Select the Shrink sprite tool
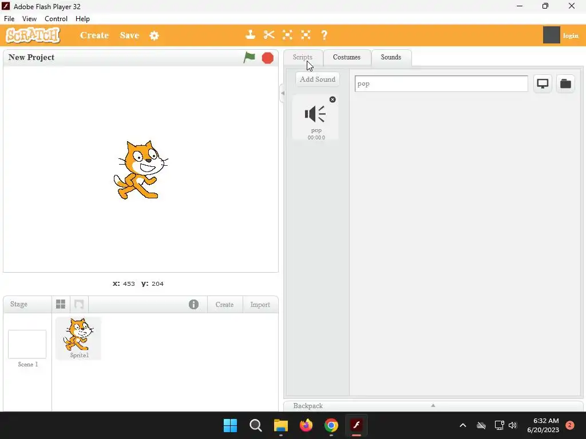 click(x=306, y=35)
